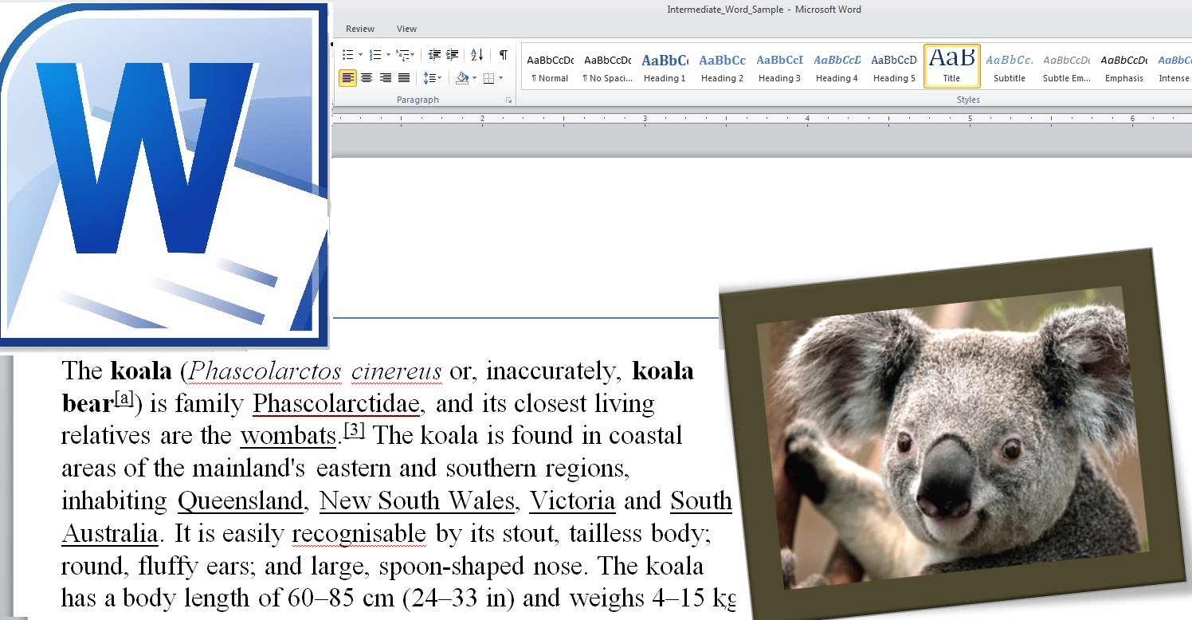Center-align the paragraph text
This screenshot has width=1192, height=620.
point(367,78)
